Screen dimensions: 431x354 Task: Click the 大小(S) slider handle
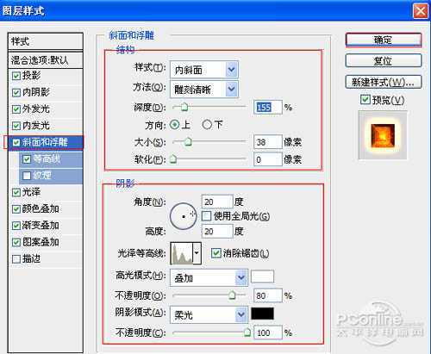188,142
